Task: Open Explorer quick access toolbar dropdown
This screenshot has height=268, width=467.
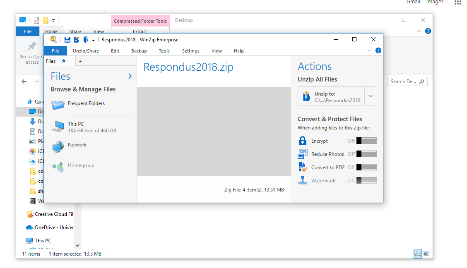Action: [x=53, y=21]
